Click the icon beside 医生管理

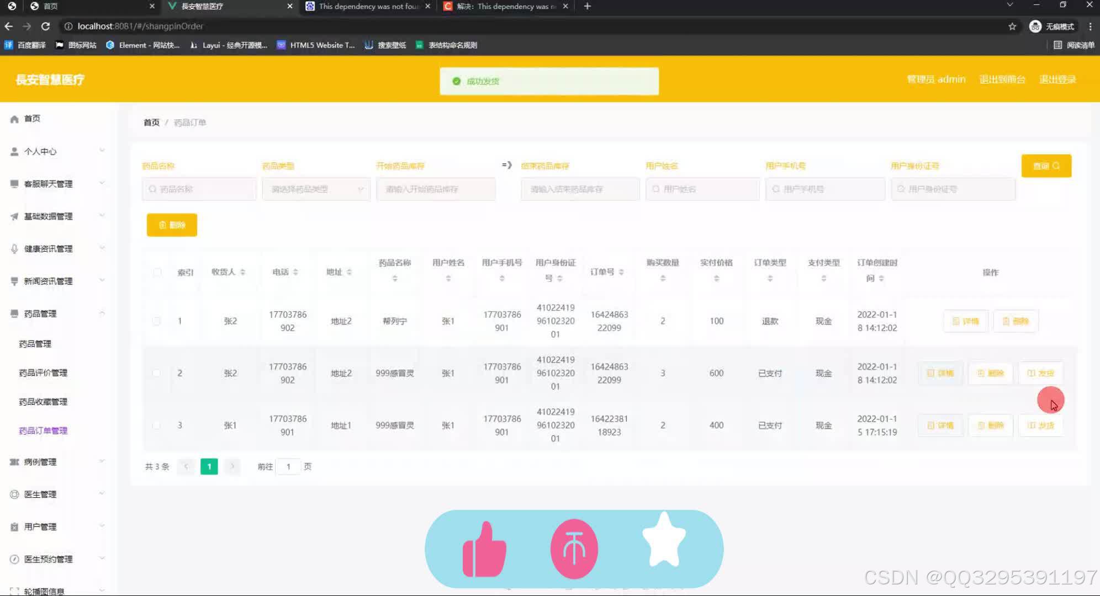(x=14, y=494)
